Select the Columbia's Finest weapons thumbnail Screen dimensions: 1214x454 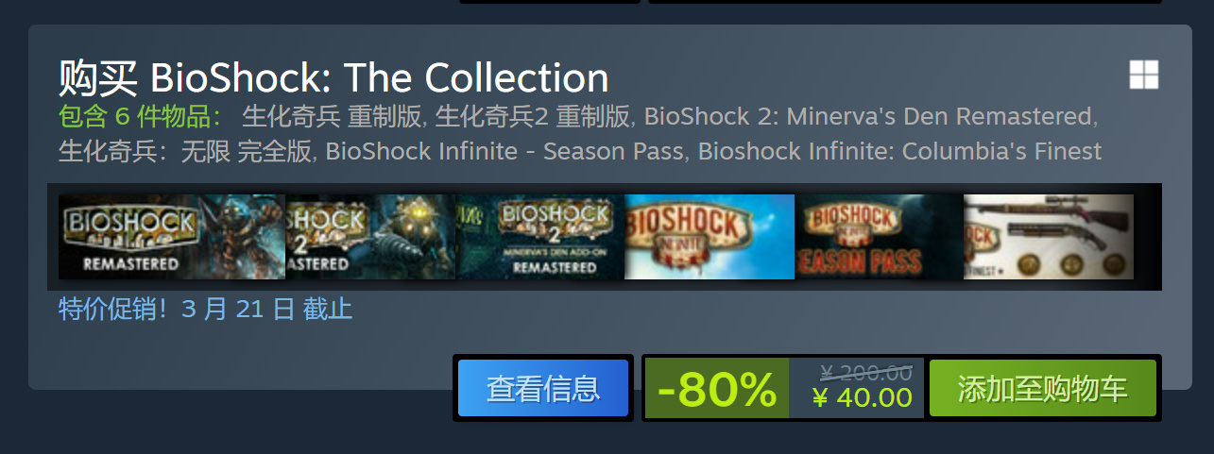pyautogui.click(x=1049, y=237)
